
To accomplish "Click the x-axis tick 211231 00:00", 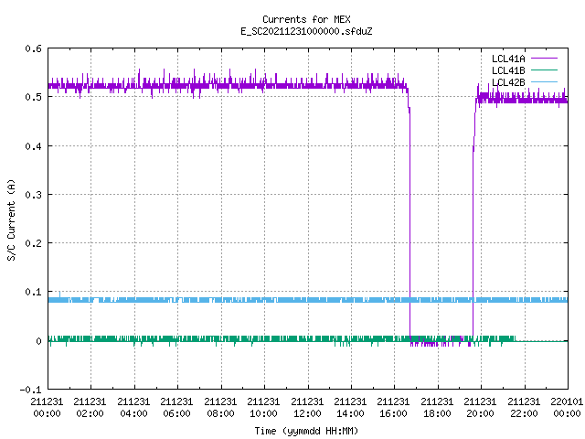I will [x=47, y=408].
